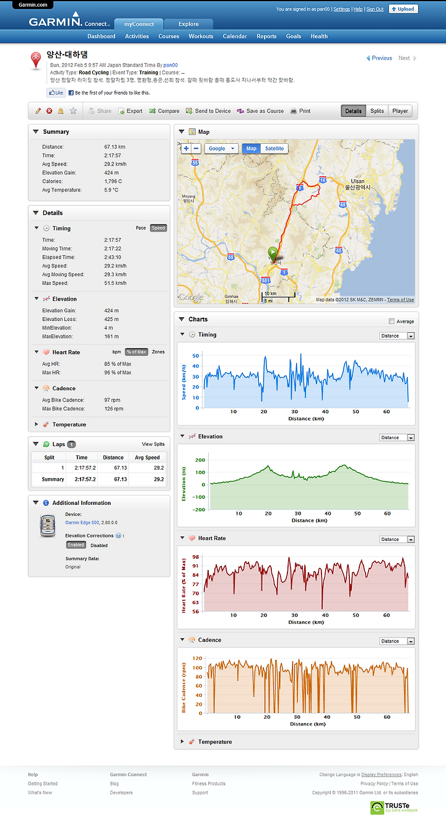Viewport: 446px width, 827px height.
Task: Click the Display Preferences link in footer
Action: (x=381, y=774)
